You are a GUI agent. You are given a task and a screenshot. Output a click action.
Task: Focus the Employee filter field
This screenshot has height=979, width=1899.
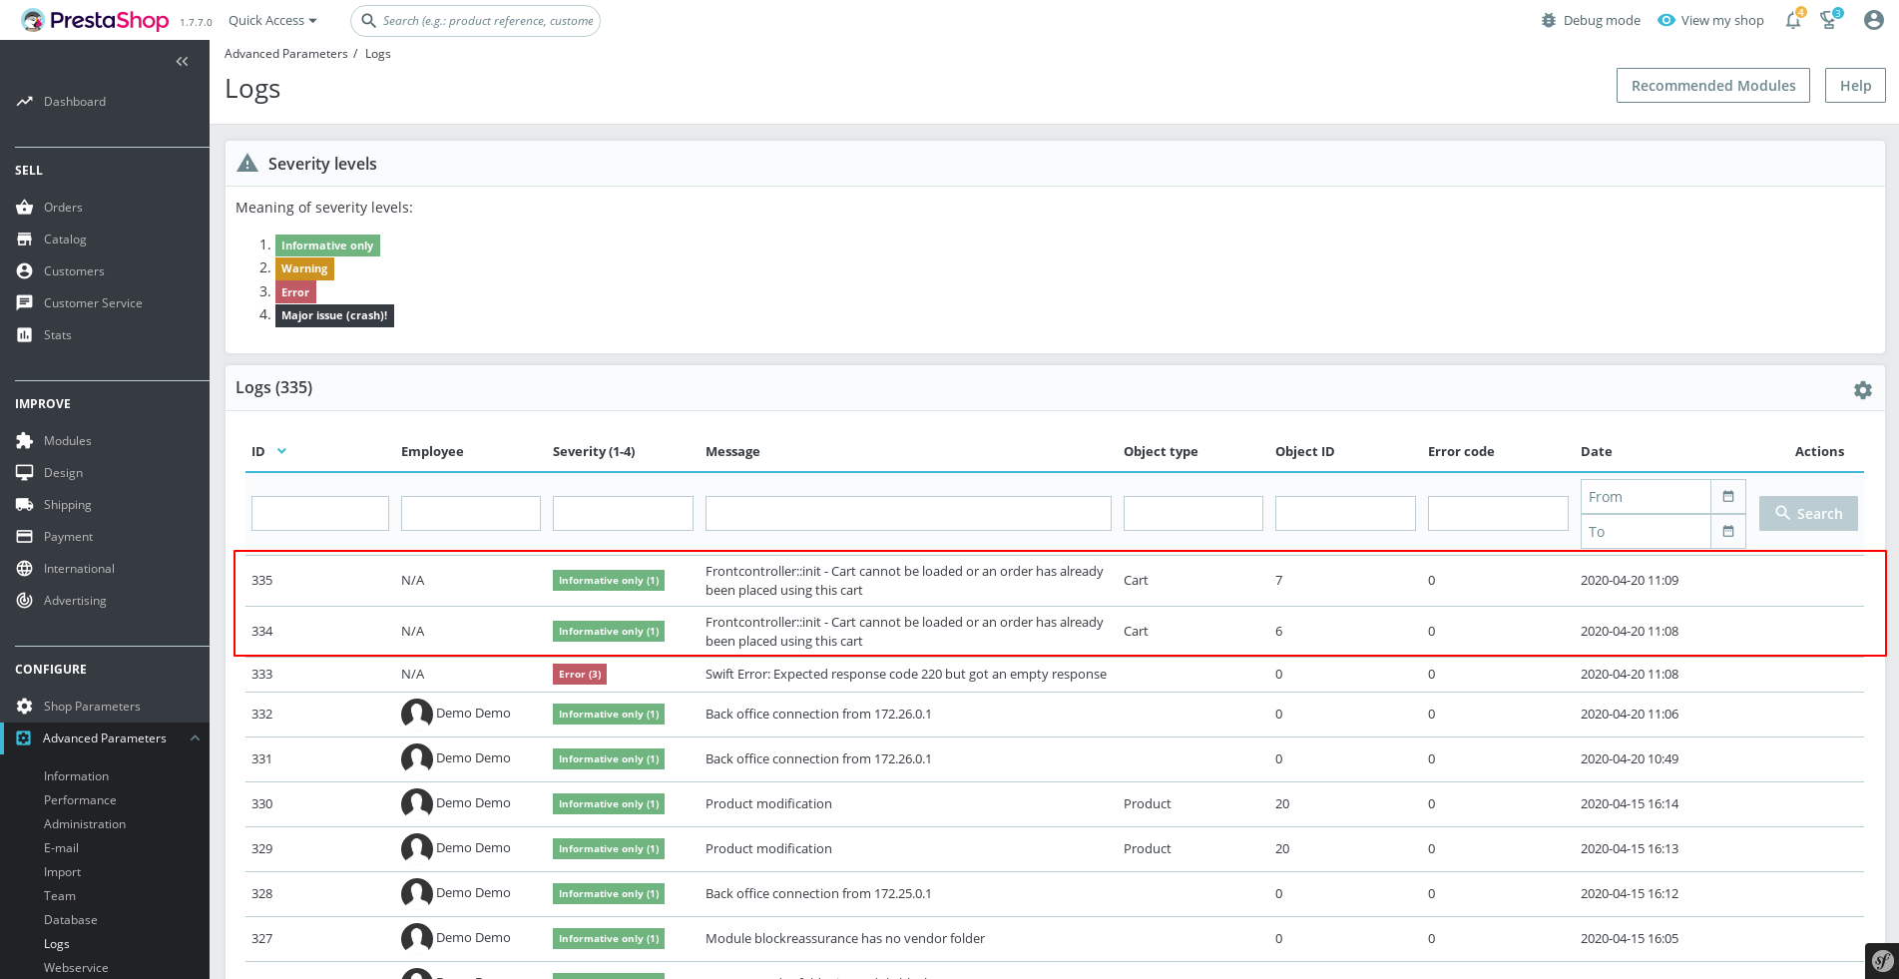tap(470, 514)
